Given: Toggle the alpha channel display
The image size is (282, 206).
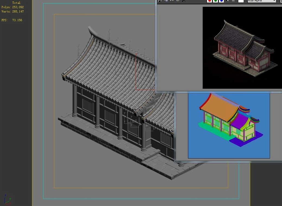Looking at the screenshot, I should [x=227, y=1].
